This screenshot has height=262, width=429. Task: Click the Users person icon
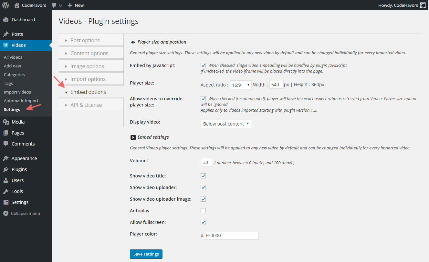(6, 180)
